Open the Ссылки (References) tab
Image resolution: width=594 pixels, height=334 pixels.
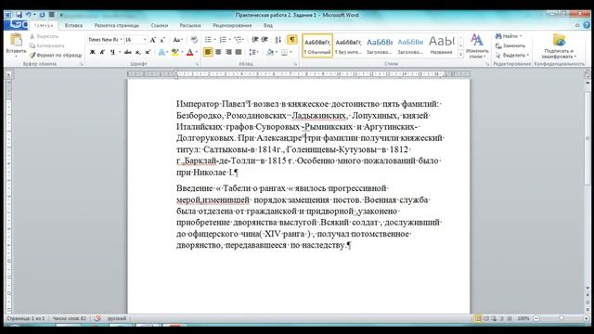[x=160, y=25]
